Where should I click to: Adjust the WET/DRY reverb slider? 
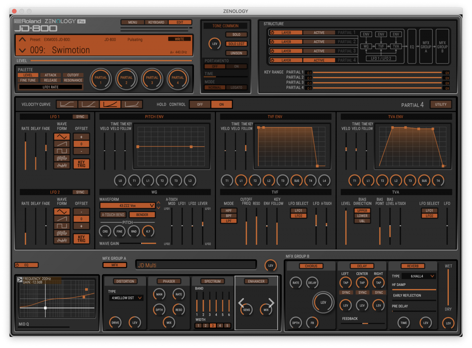click(x=448, y=288)
